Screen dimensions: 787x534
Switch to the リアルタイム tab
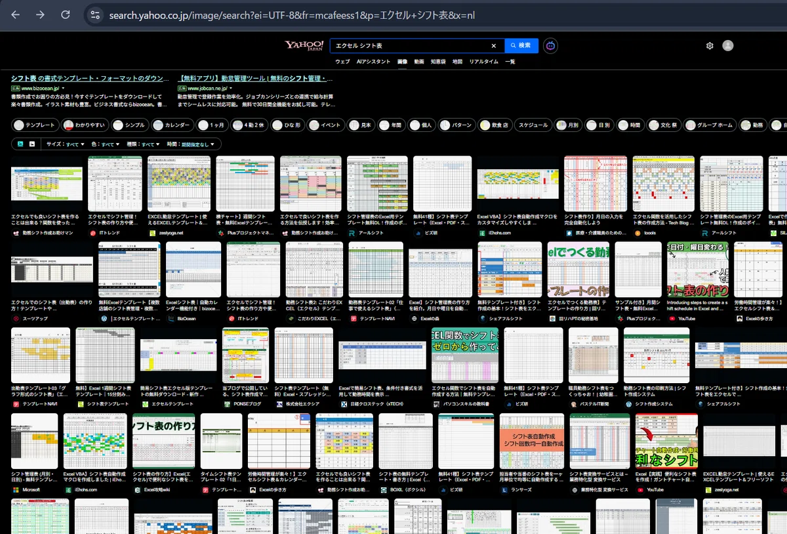[x=484, y=62]
